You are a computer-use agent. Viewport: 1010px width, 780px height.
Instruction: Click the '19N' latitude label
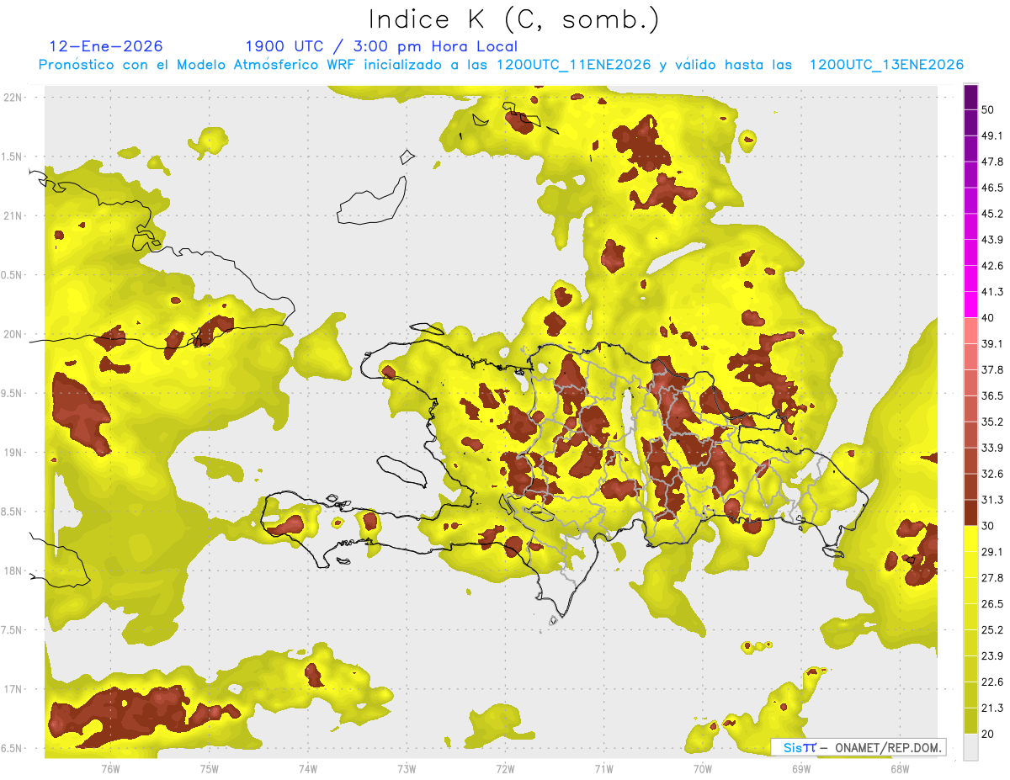(14, 452)
